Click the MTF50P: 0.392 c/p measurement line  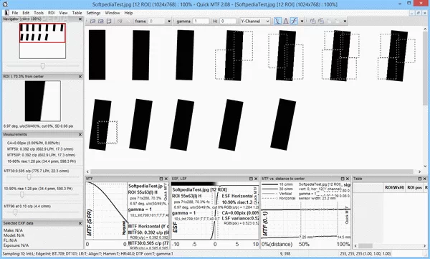click(x=41, y=155)
